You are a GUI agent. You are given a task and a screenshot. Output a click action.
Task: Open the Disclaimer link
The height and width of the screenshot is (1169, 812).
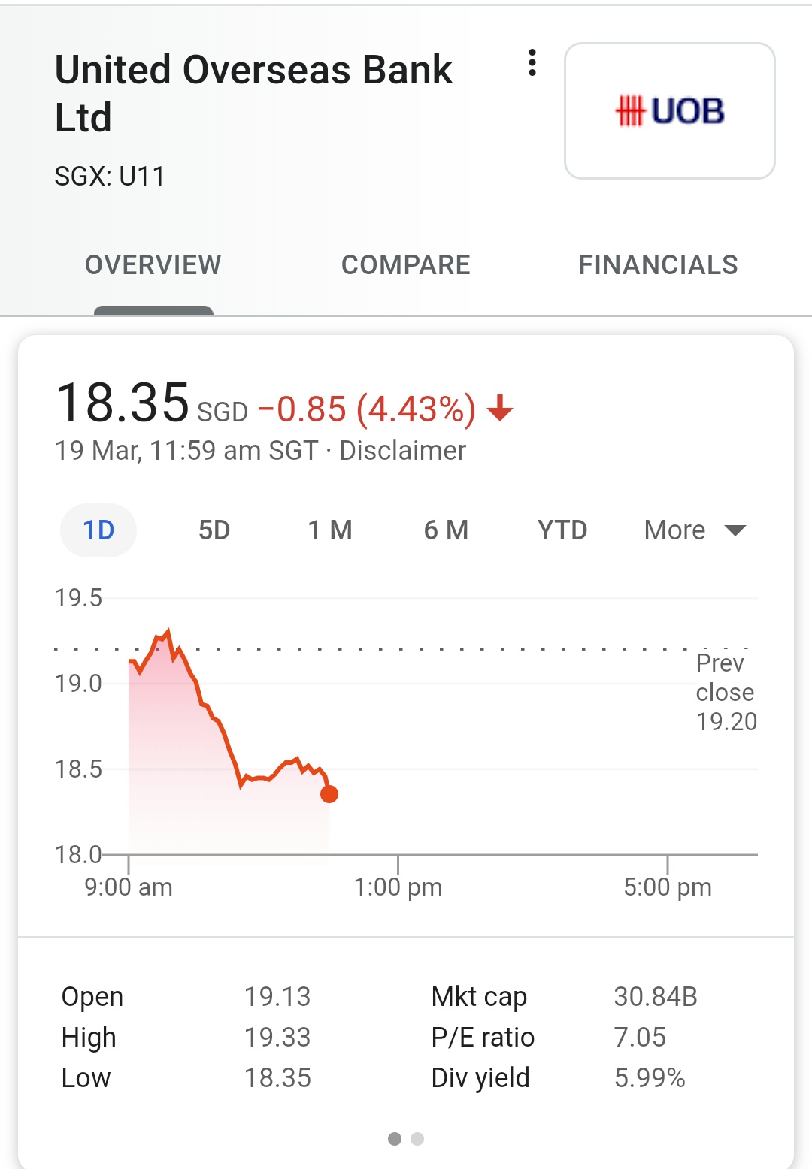402,451
